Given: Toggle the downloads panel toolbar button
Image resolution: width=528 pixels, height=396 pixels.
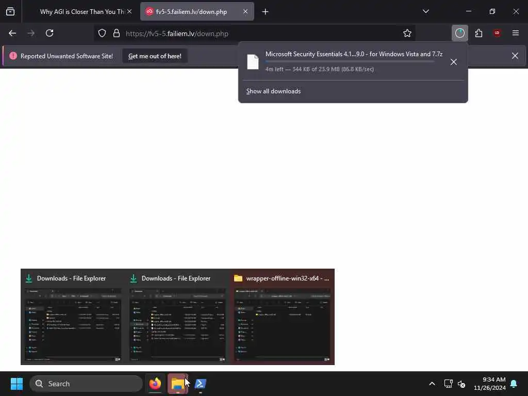Looking at the screenshot, I should 459,34.
